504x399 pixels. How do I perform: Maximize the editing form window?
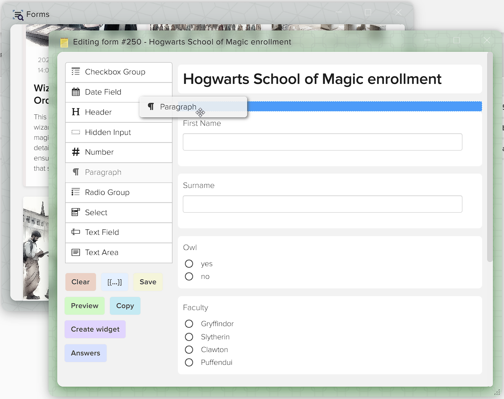(456, 40)
